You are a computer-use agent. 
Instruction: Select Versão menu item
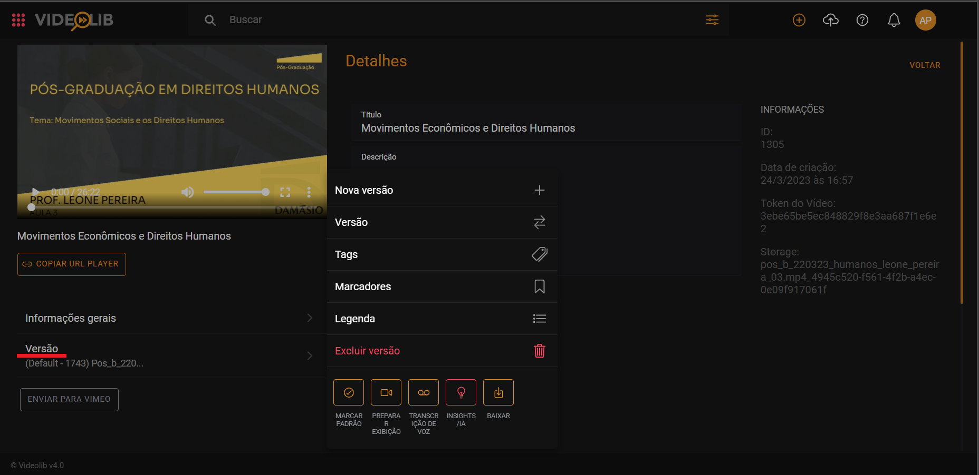[x=442, y=222]
